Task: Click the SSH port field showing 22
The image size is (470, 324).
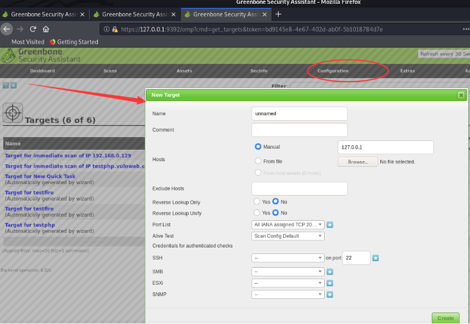Action: click(356, 258)
